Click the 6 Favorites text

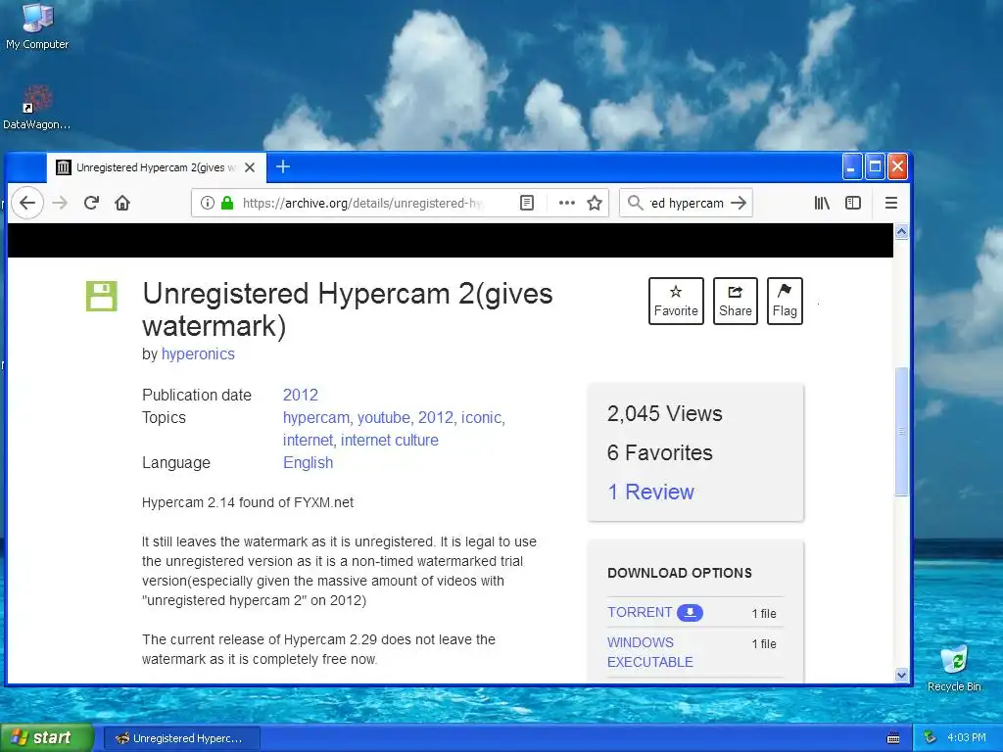659,452
